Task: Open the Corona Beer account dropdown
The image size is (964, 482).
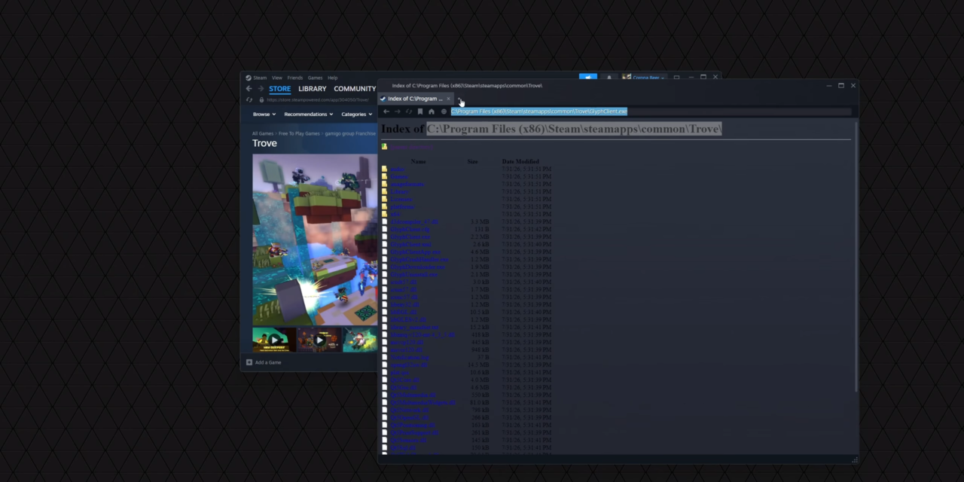Action: (x=645, y=77)
